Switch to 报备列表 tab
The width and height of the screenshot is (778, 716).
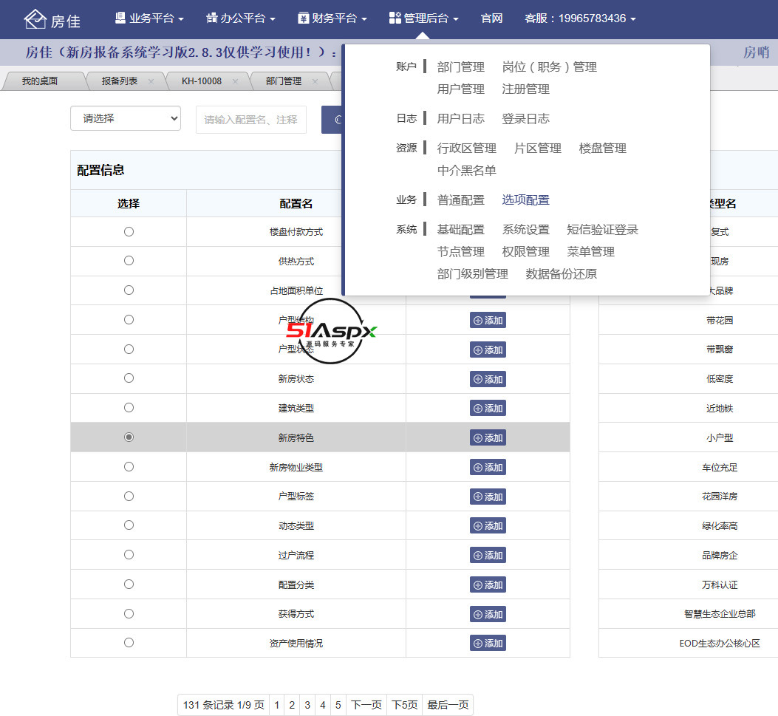119,81
